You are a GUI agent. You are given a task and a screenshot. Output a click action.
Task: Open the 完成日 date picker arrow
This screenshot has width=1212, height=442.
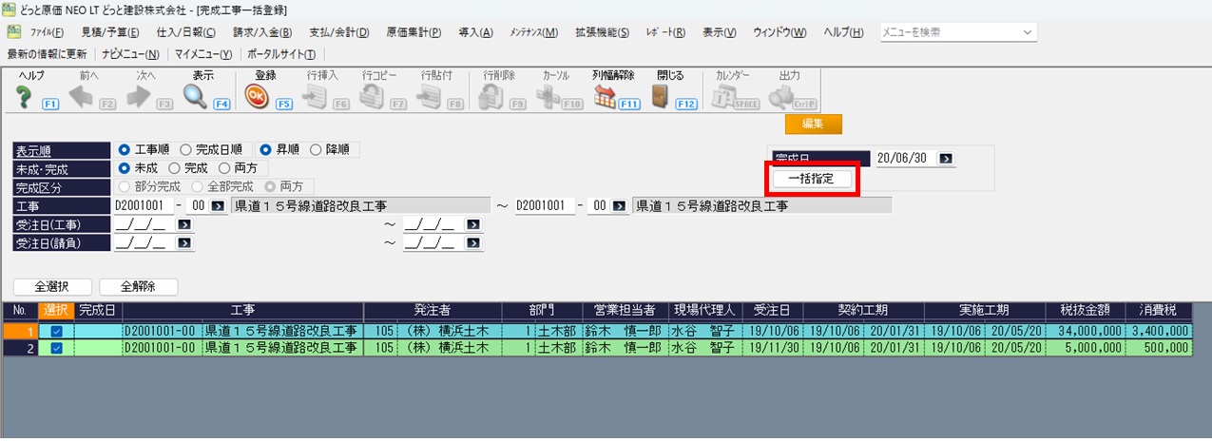click(x=946, y=159)
